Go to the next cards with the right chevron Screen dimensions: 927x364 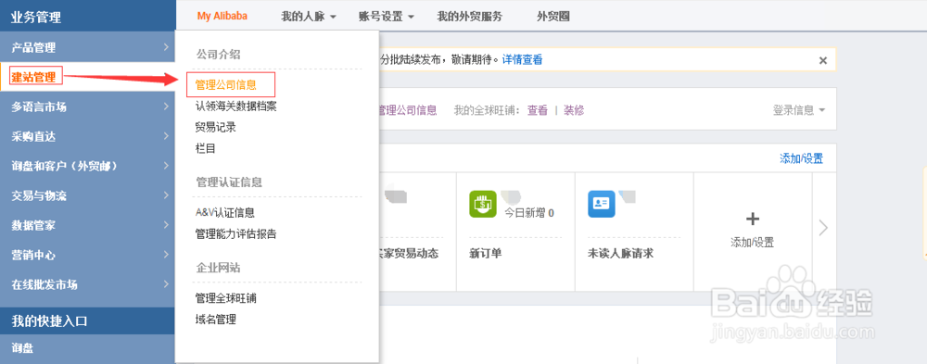(x=823, y=228)
